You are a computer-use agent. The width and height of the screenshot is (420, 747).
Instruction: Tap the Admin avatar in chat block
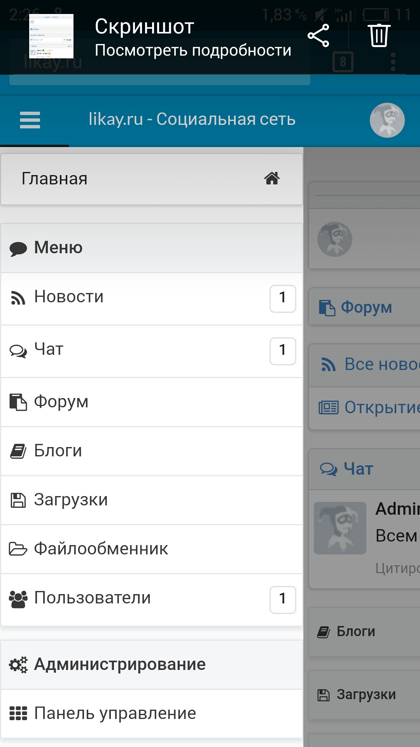(x=340, y=528)
